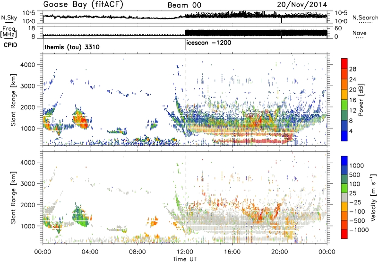The width and height of the screenshot is (378, 262).
Task: Click the 'Beam 00' label
Action: pyautogui.click(x=184, y=5)
